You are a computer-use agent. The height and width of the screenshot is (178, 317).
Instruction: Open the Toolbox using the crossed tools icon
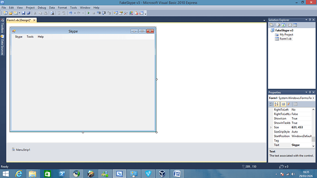126,13
